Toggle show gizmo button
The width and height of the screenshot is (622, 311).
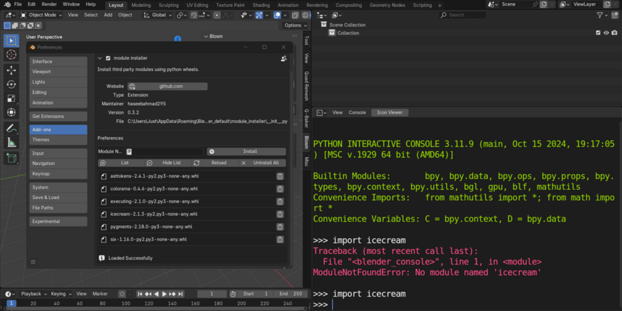tap(259, 15)
